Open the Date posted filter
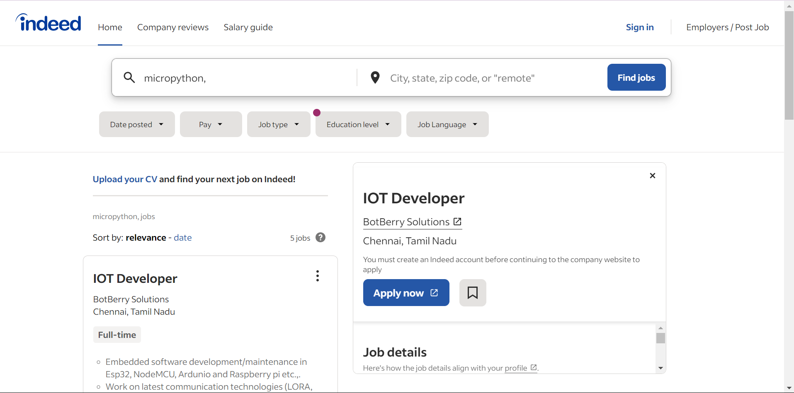Image resolution: width=794 pixels, height=393 pixels. pos(136,124)
